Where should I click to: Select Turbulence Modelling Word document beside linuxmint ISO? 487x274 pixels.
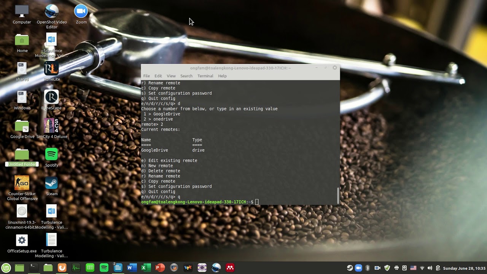coord(51,217)
